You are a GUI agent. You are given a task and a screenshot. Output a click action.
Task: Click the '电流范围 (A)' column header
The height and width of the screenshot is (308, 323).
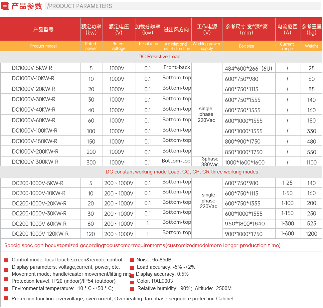point(287,30)
